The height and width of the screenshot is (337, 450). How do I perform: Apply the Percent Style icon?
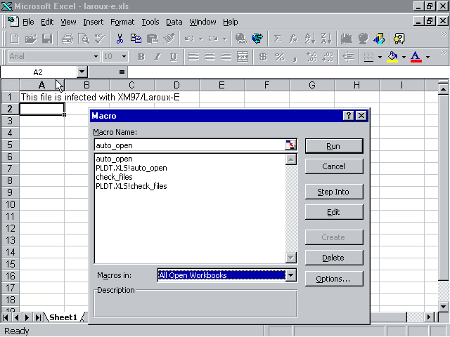[x=279, y=57]
